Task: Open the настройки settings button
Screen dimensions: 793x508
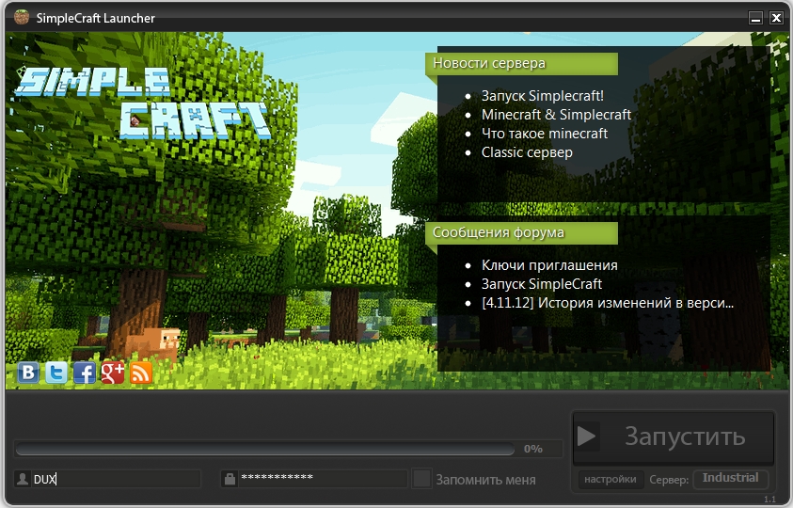Action: (x=611, y=479)
